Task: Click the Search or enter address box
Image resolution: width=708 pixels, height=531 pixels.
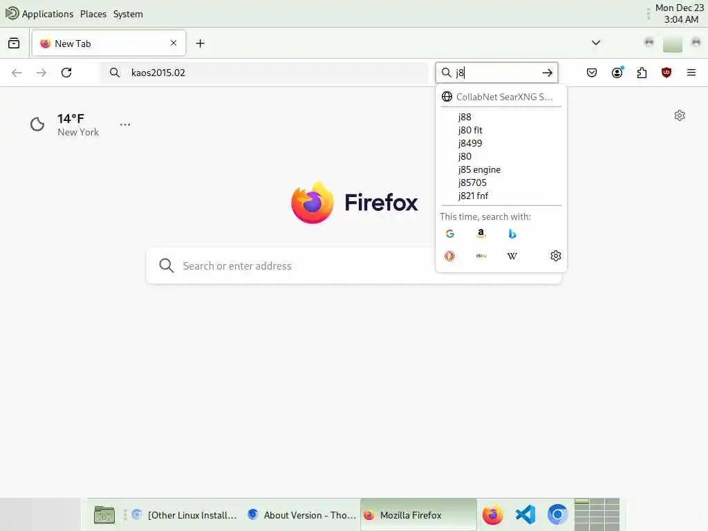Action: (354, 265)
